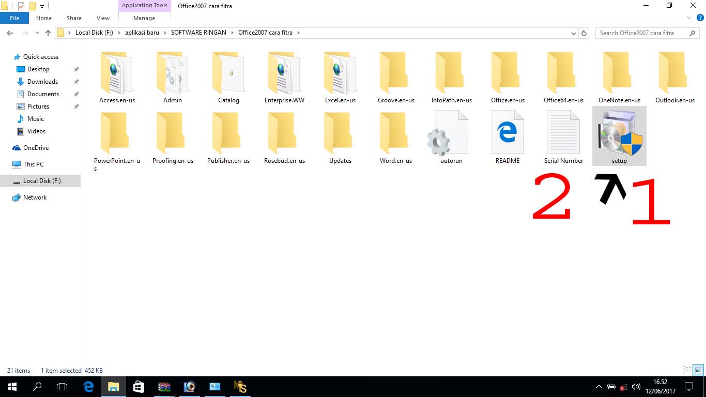Switch to large icons view layout
Screen dimensions: 706x397
click(698, 370)
